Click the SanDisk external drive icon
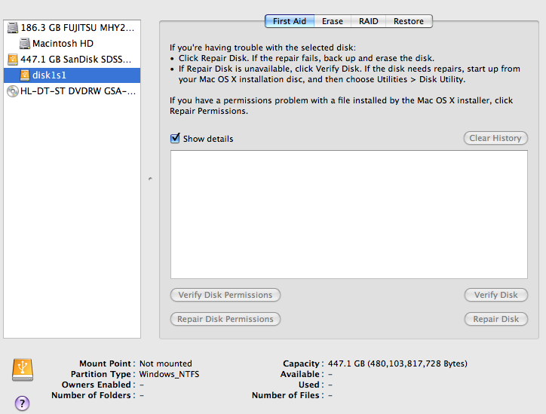This screenshot has height=414, width=546. 12,59
